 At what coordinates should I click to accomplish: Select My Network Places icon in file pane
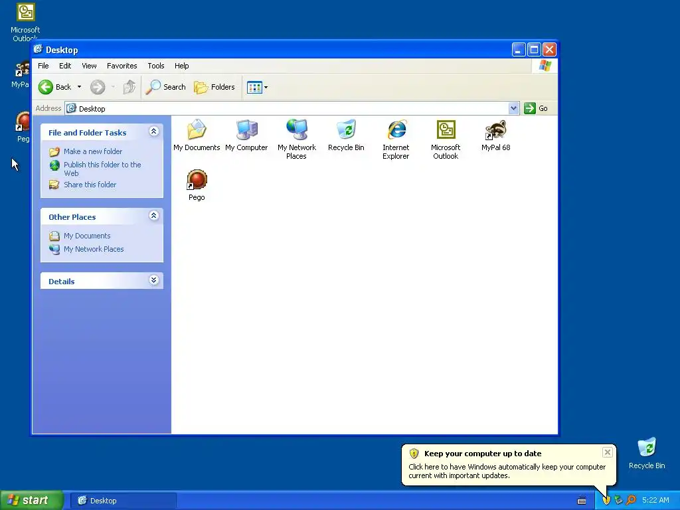coord(297,129)
